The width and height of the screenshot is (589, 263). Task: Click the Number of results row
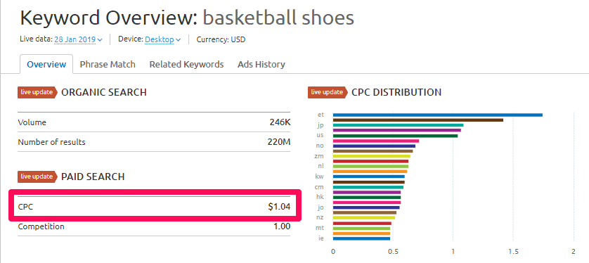tap(154, 142)
